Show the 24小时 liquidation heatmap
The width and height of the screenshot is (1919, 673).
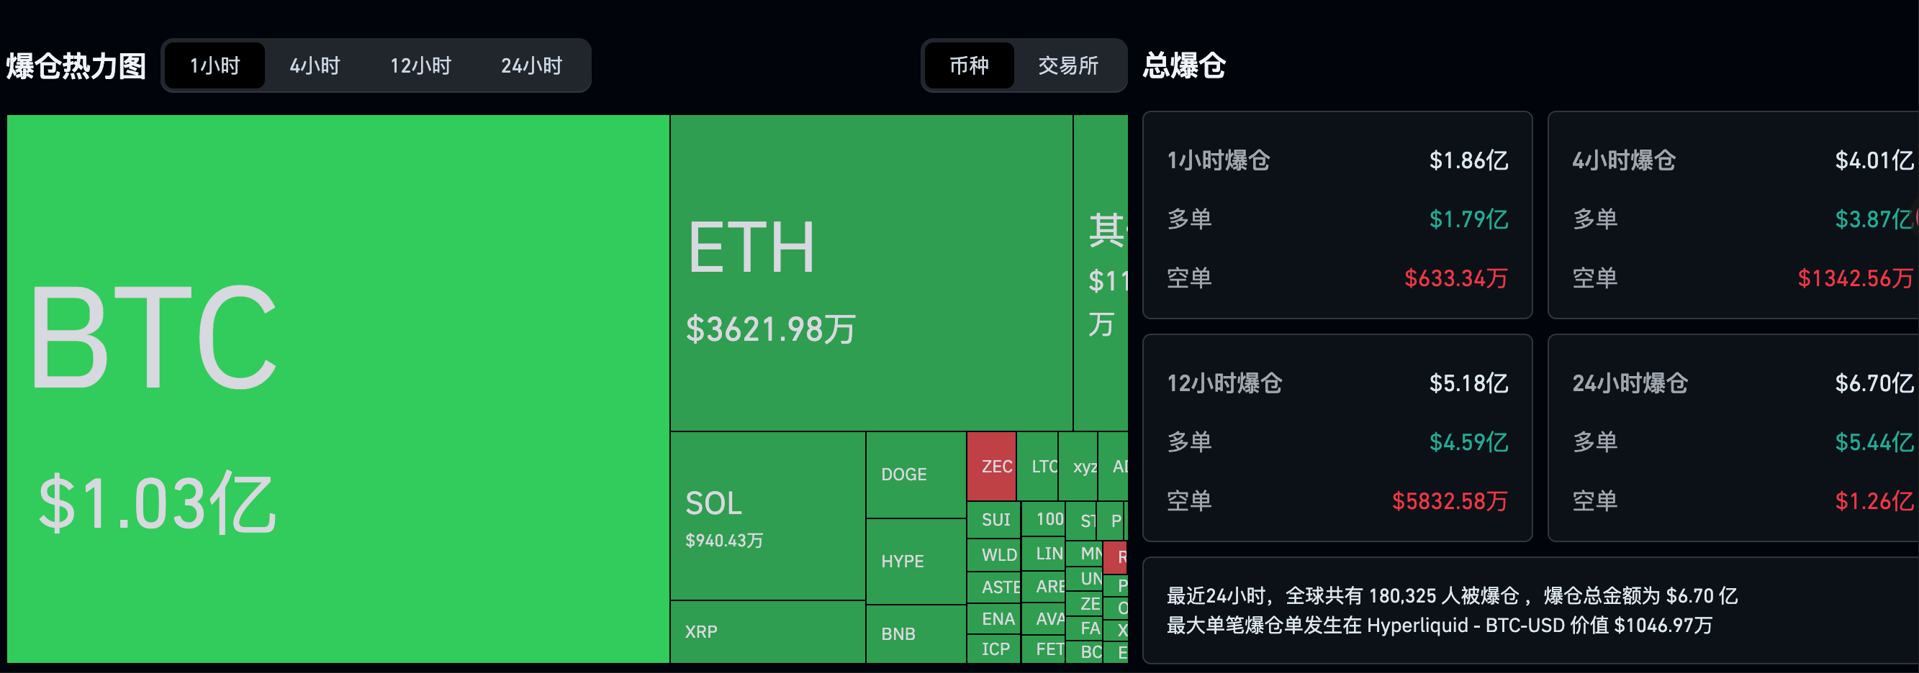click(531, 65)
